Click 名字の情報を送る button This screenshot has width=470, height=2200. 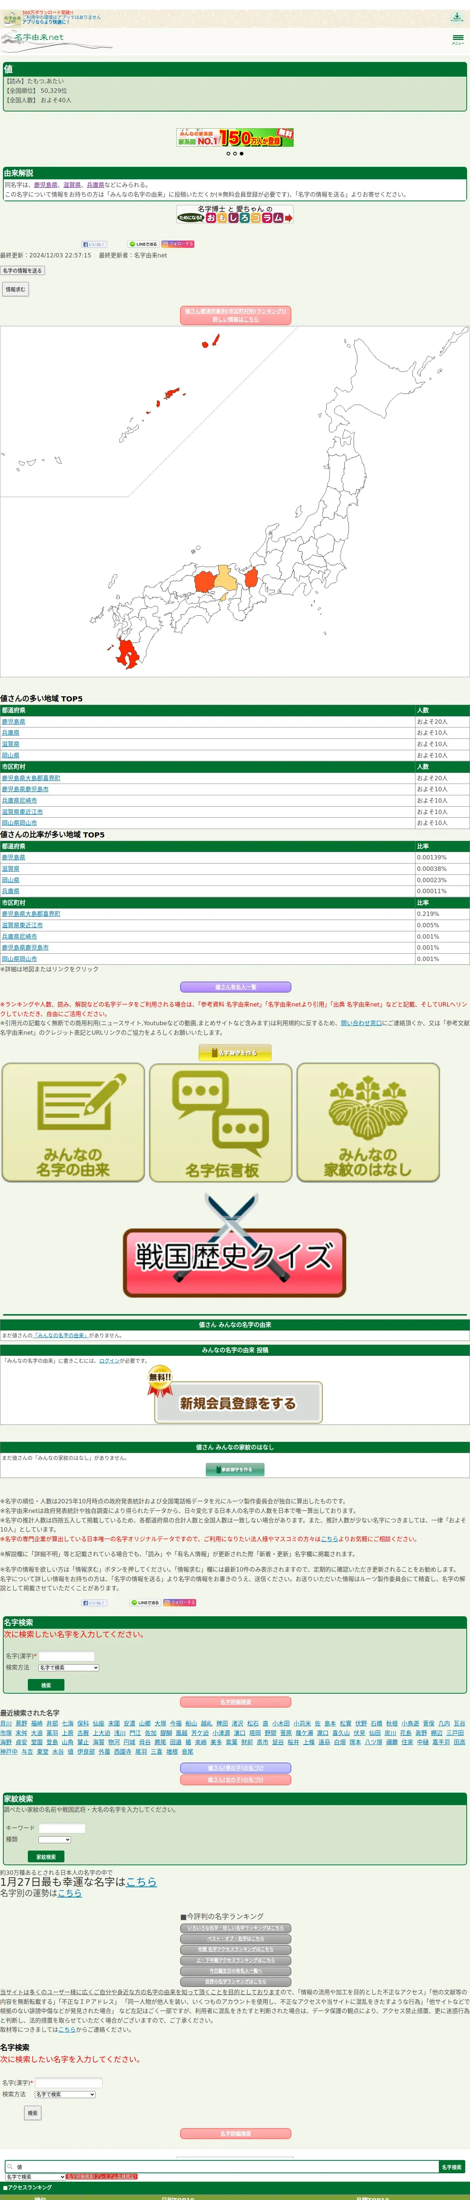(x=22, y=271)
